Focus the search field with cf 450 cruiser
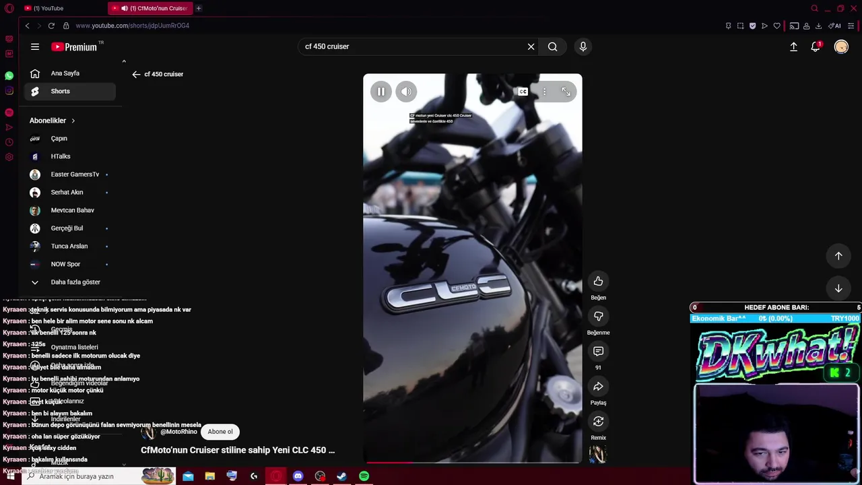The image size is (862, 485). [411, 46]
